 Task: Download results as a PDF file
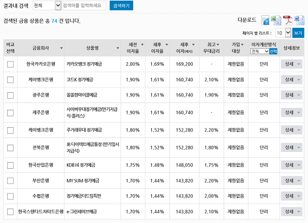[x=288, y=20]
